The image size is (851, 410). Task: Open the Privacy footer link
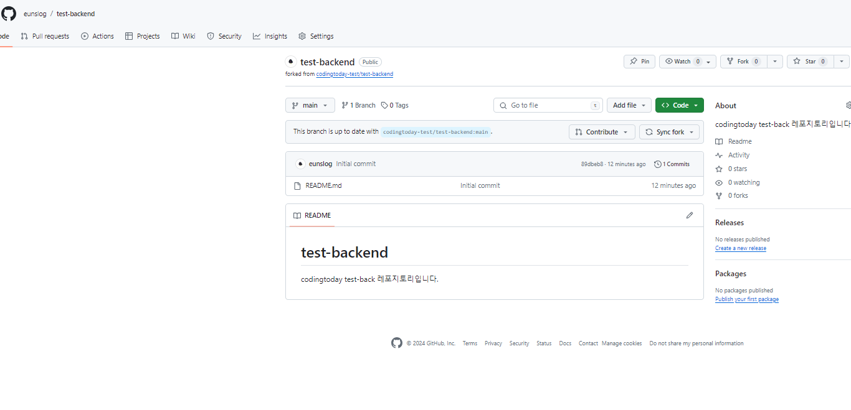point(493,343)
